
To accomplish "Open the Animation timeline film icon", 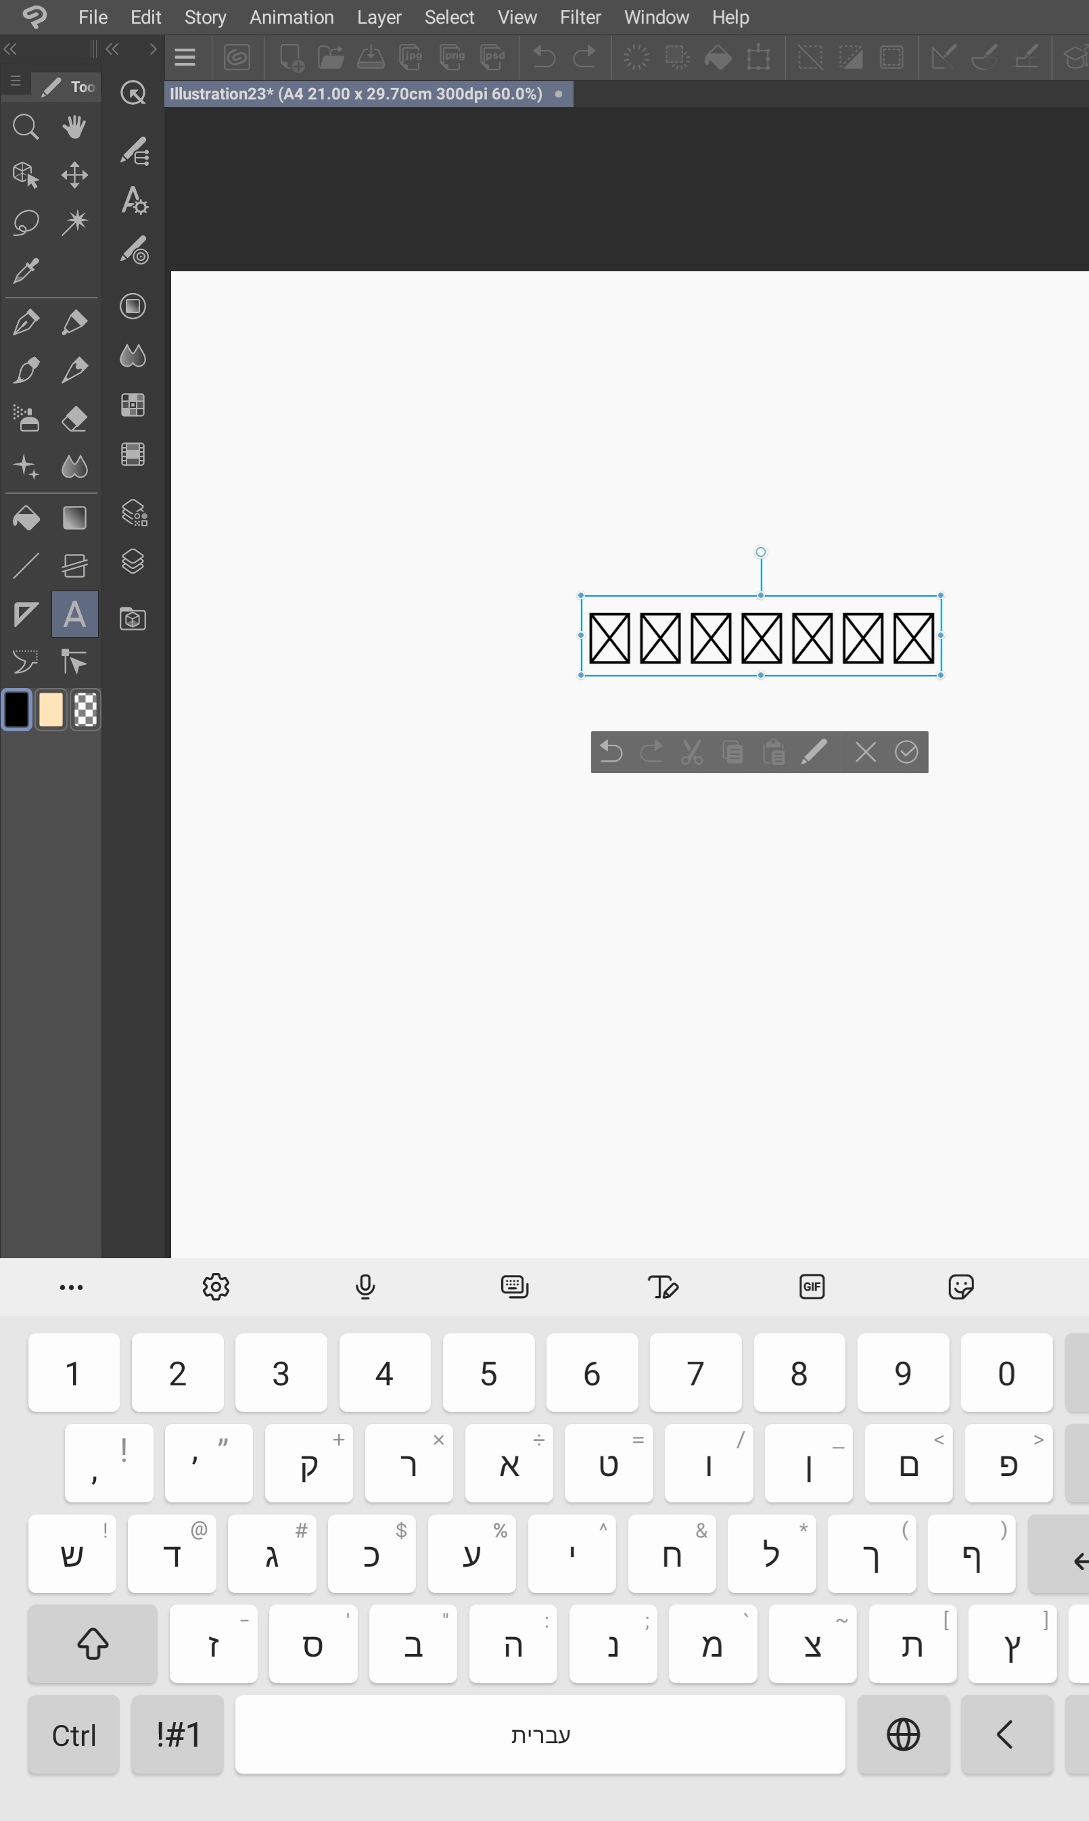I will coord(133,455).
